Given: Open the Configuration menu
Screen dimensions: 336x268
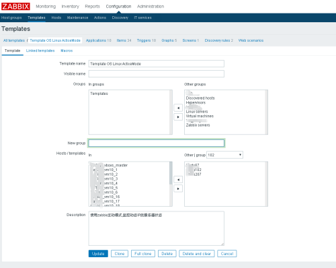Looking at the screenshot, I should coord(118,7).
